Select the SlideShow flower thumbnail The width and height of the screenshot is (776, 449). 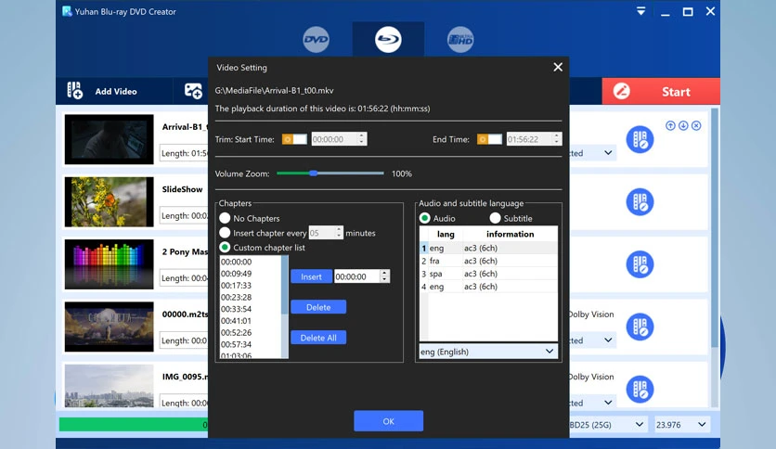point(109,201)
